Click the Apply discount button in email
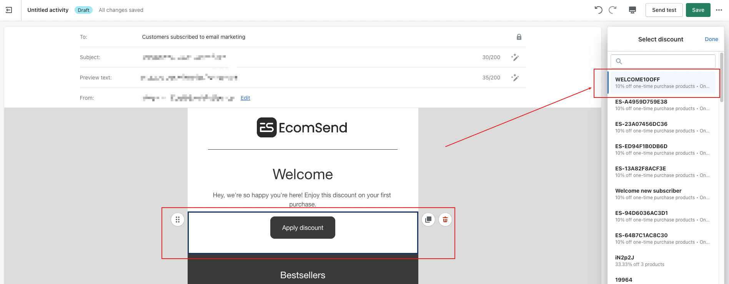Viewport: 729px width, 284px height. 303,228
